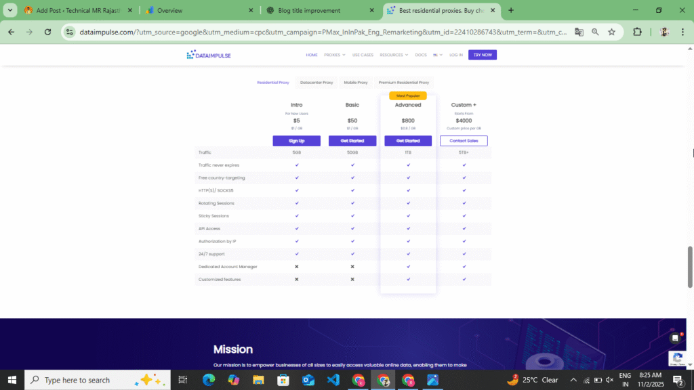
Task: Check the 25°C Clear weather widget
Action: [535, 380]
